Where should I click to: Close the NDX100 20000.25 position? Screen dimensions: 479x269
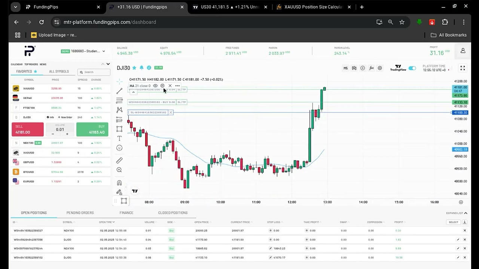click(465, 231)
